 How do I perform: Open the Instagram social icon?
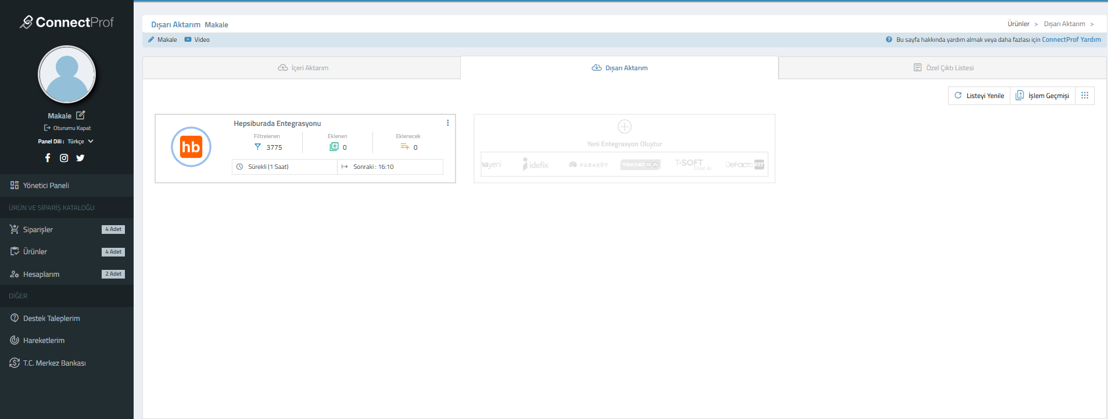click(64, 158)
